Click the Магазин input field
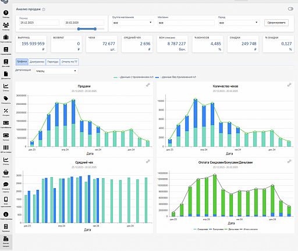298x251 pixels. 186,23
